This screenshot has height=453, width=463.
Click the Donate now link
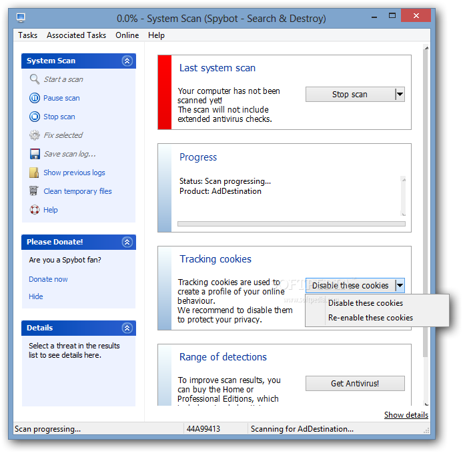[x=48, y=279]
